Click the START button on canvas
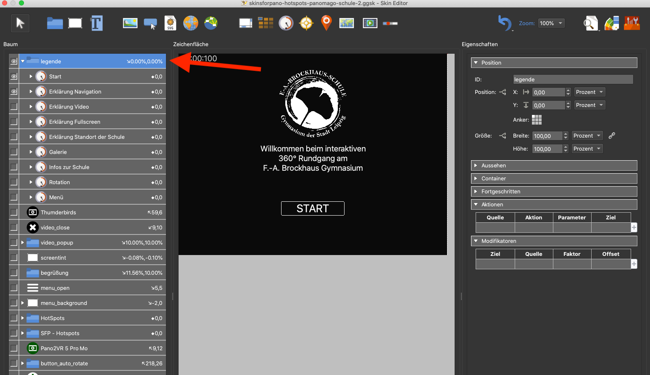The image size is (650, 375). click(x=313, y=208)
